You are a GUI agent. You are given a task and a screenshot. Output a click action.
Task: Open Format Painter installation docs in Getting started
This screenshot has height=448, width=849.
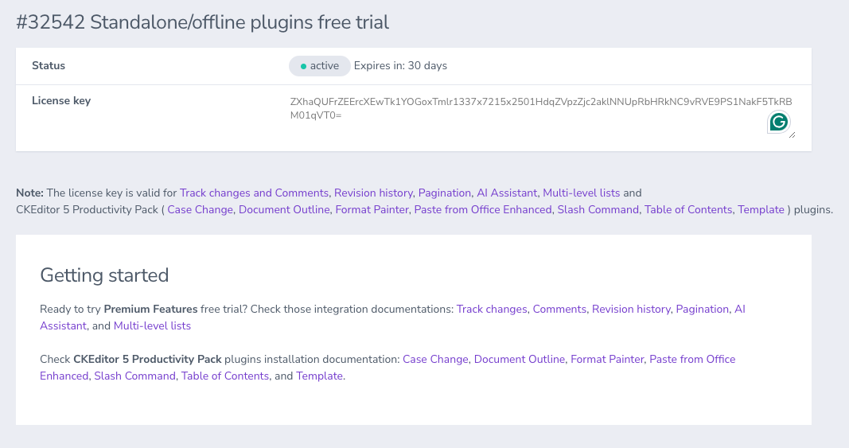pyautogui.click(x=607, y=360)
